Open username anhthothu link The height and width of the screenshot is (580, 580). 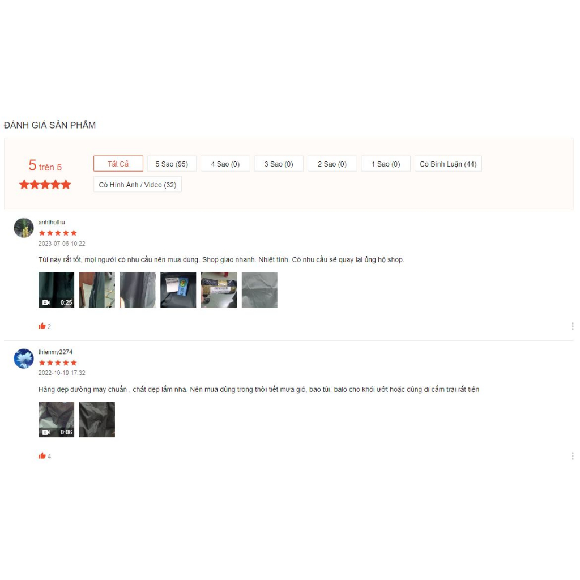tap(52, 222)
